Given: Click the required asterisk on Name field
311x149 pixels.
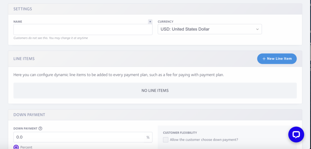Looking at the screenshot, I should click(150, 22).
